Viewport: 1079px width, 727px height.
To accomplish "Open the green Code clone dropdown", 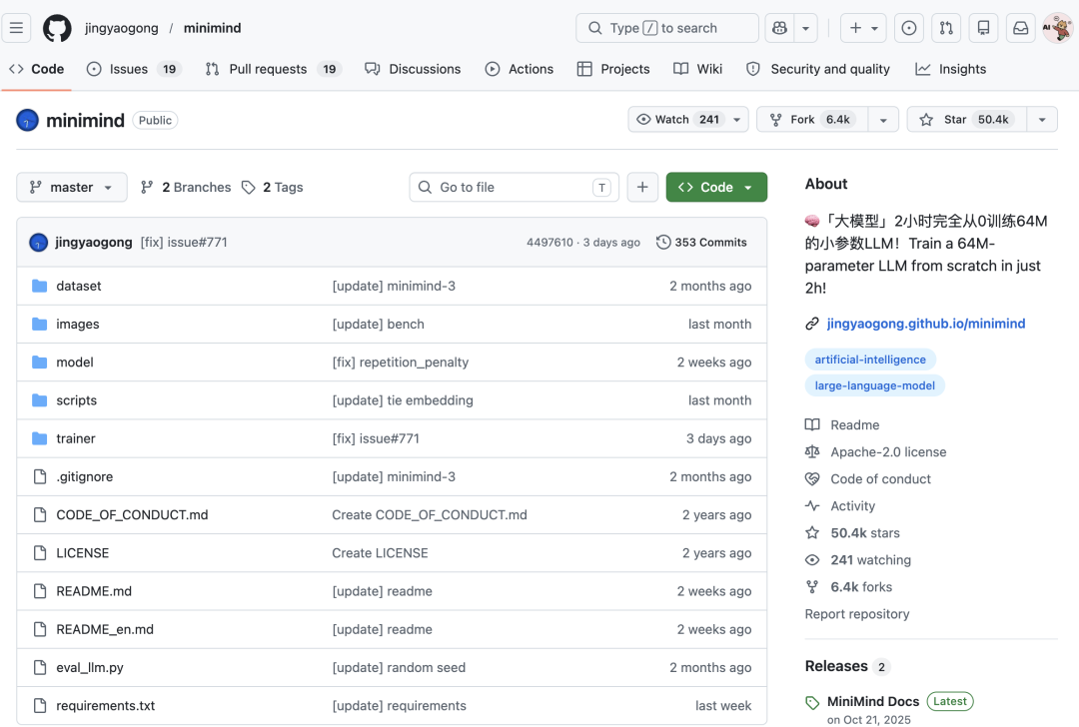I will click(716, 187).
